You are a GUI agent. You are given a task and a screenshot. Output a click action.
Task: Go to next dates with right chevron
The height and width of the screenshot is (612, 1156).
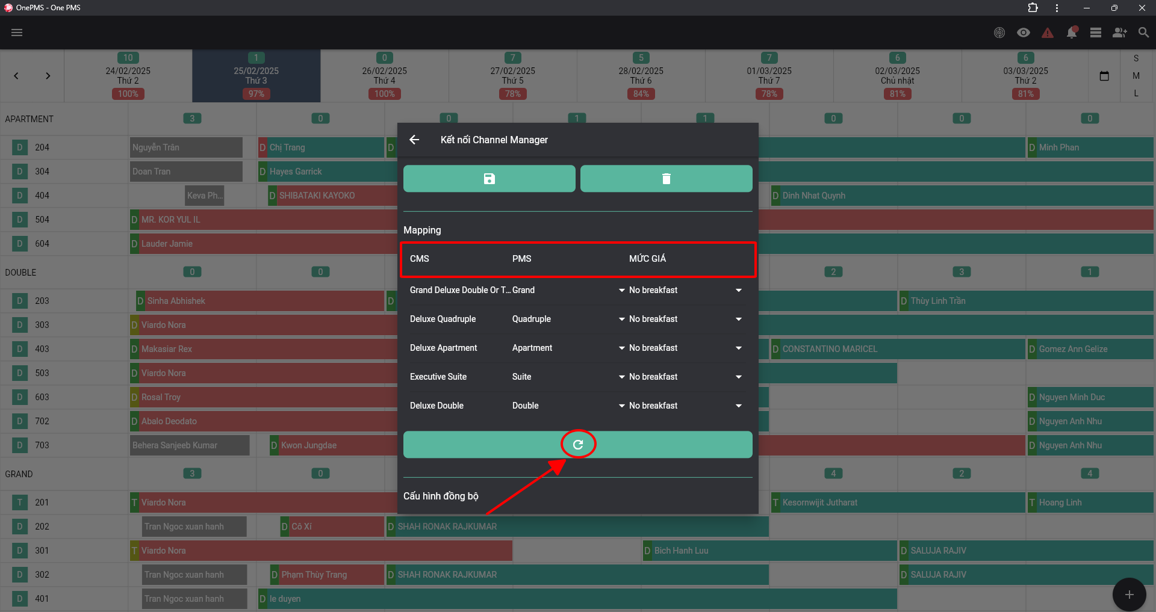48,76
